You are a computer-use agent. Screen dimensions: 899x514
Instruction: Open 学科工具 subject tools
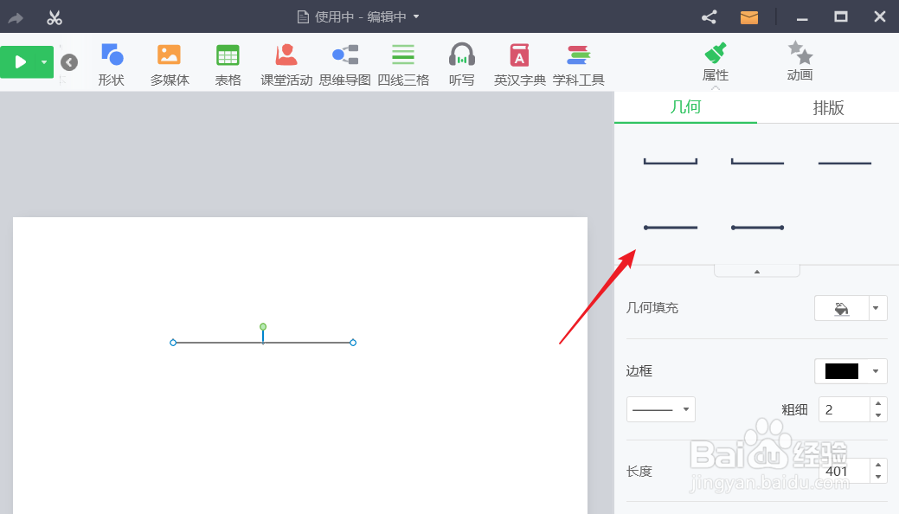pyautogui.click(x=578, y=65)
